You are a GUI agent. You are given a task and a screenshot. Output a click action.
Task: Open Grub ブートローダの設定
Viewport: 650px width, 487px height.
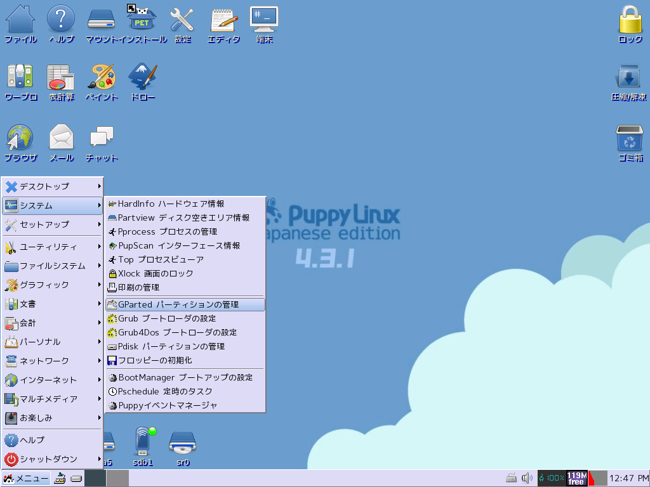(x=185, y=319)
